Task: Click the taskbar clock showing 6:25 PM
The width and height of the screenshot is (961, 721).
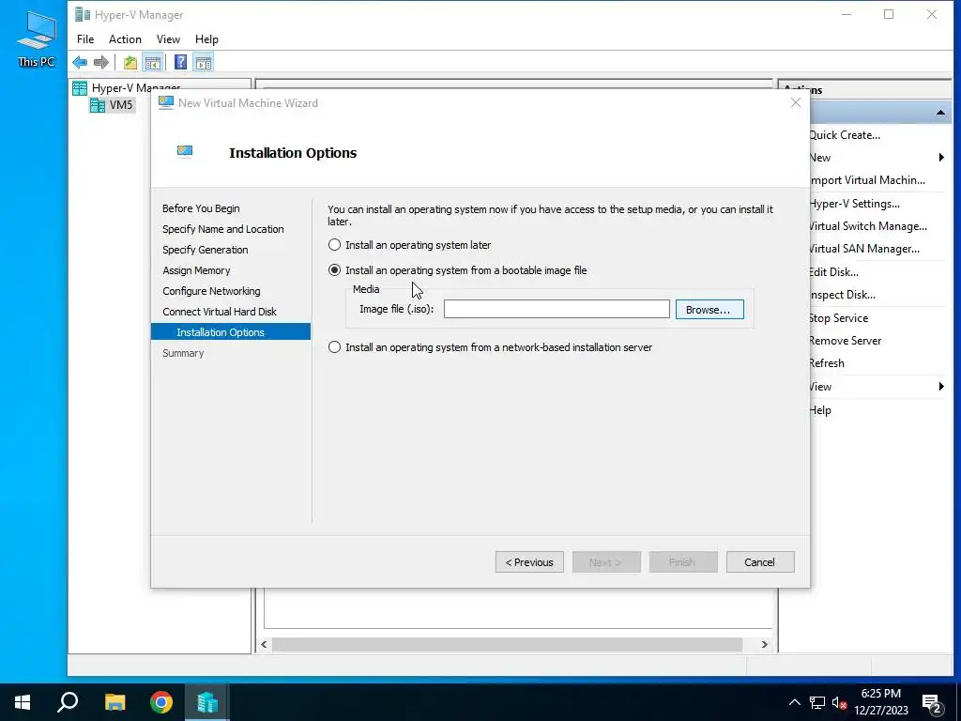Action: point(880,702)
